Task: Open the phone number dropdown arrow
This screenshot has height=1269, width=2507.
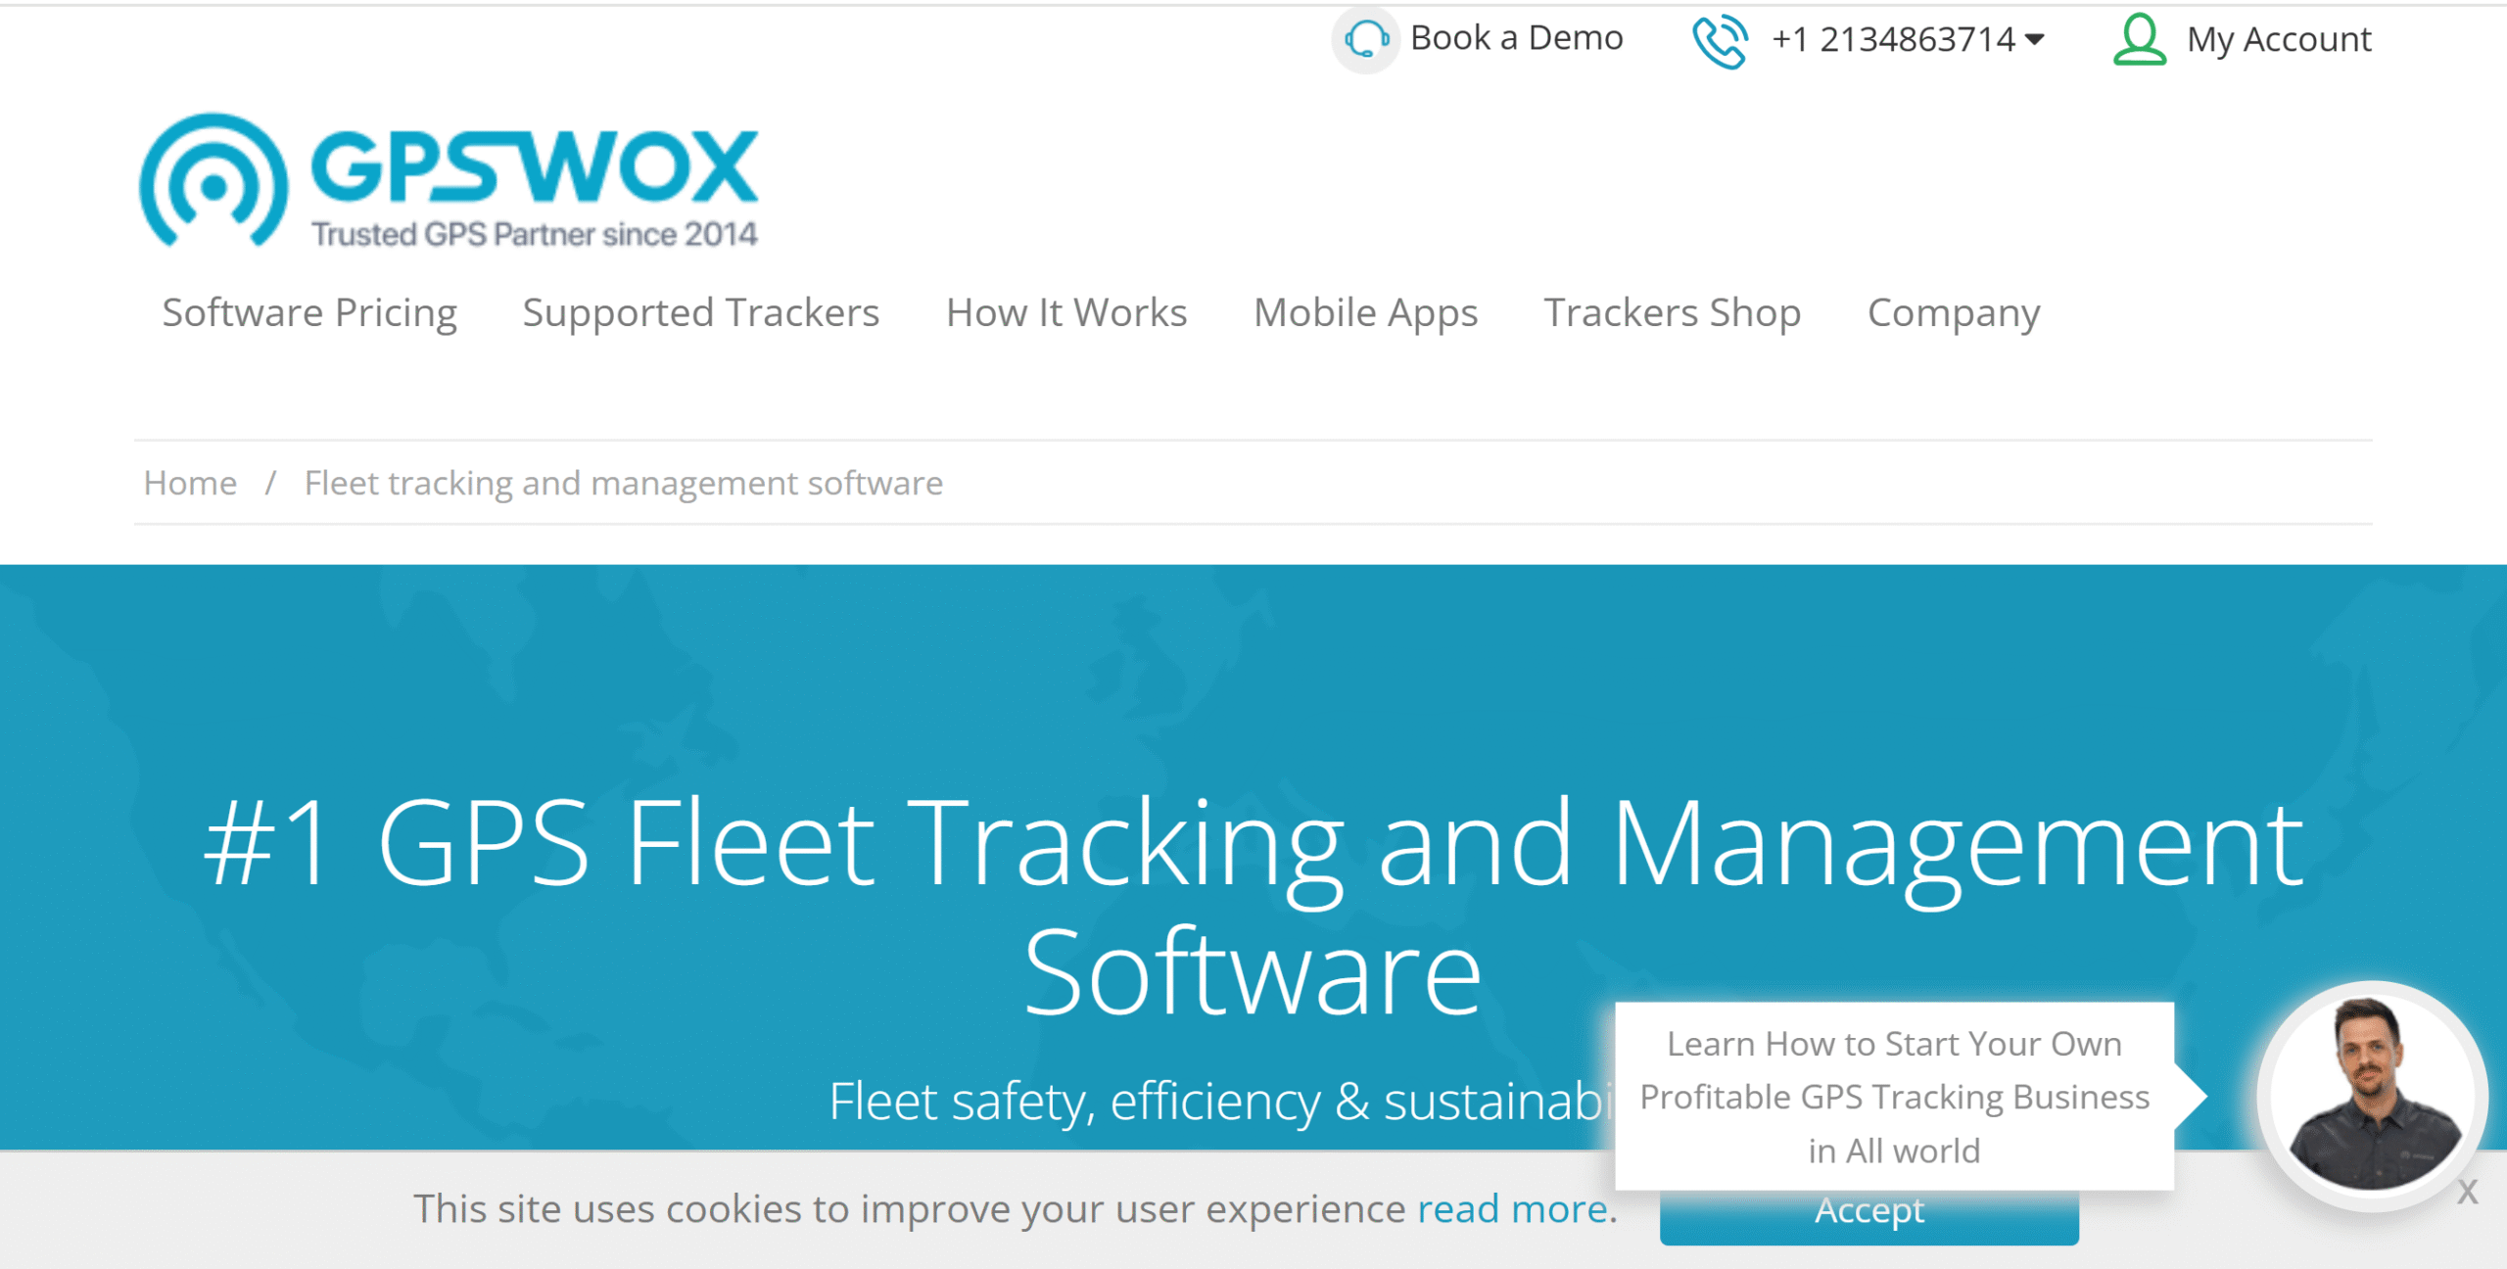Action: pyautogui.click(x=2035, y=39)
